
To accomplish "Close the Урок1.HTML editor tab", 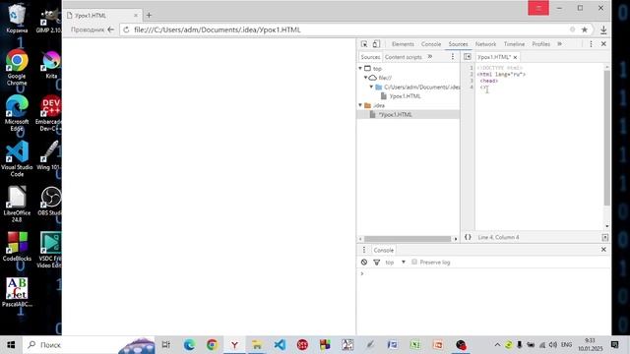I will (x=515, y=57).
